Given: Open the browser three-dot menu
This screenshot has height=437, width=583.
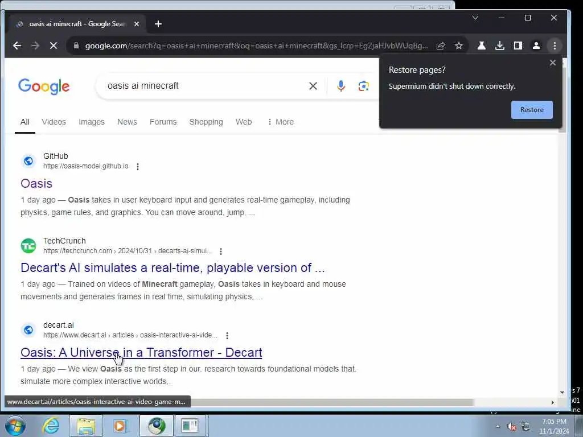Looking at the screenshot, I should (x=555, y=46).
